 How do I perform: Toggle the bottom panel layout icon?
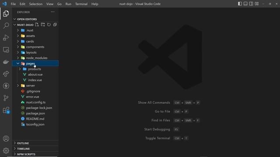click(x=245, y=4)
